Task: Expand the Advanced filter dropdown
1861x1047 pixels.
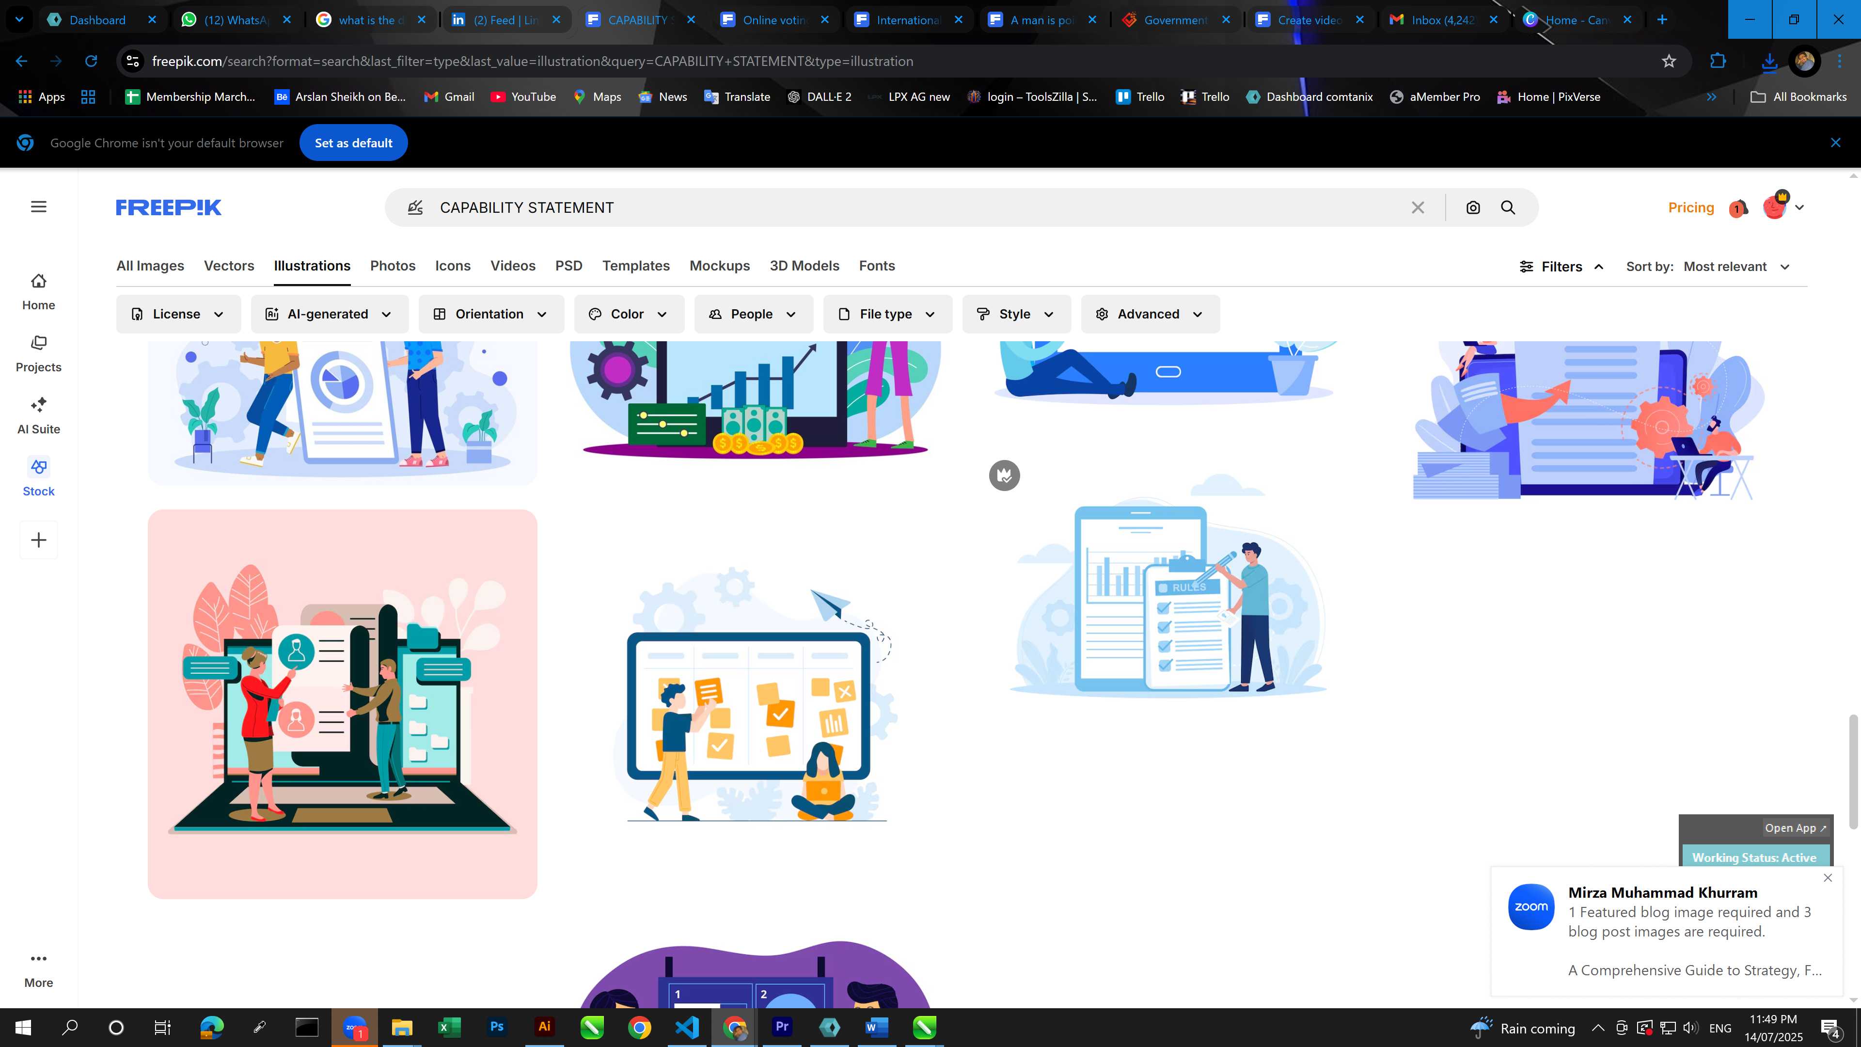Action: tap(1150, 314)
